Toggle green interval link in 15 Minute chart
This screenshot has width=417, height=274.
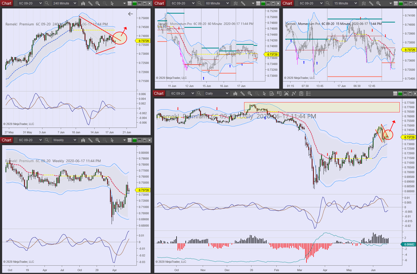(x=400, y=3)
